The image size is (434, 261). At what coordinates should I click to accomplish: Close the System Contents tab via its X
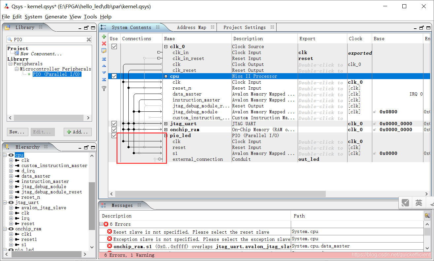coord(158,27)
